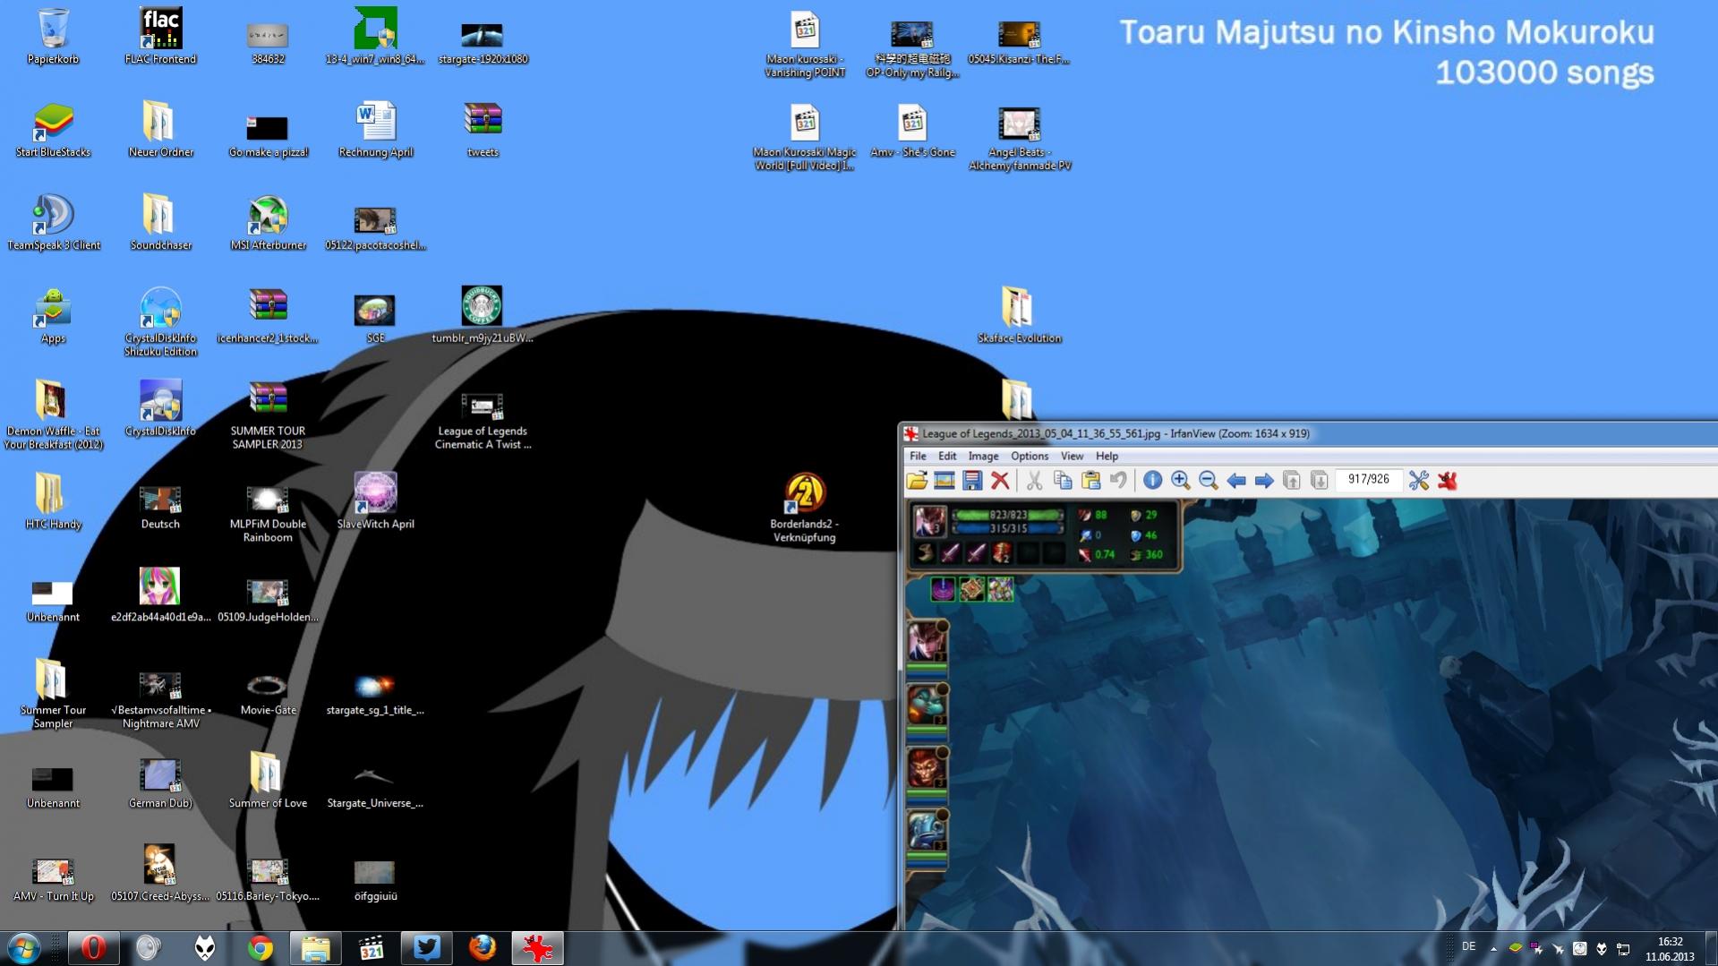1718x966 pixels.
Task: Select the FLAC Frontend desktop icon
Action: tap(160, 37)
